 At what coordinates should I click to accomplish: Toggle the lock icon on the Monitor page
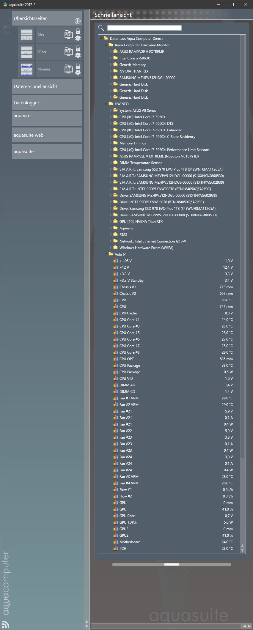click(x=78, y=66)
